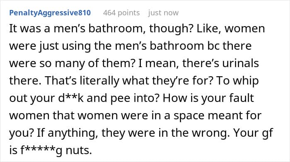Click the line beginning 'were just using the men's'
The image size is (290, 162).
[x=130, y=46]
